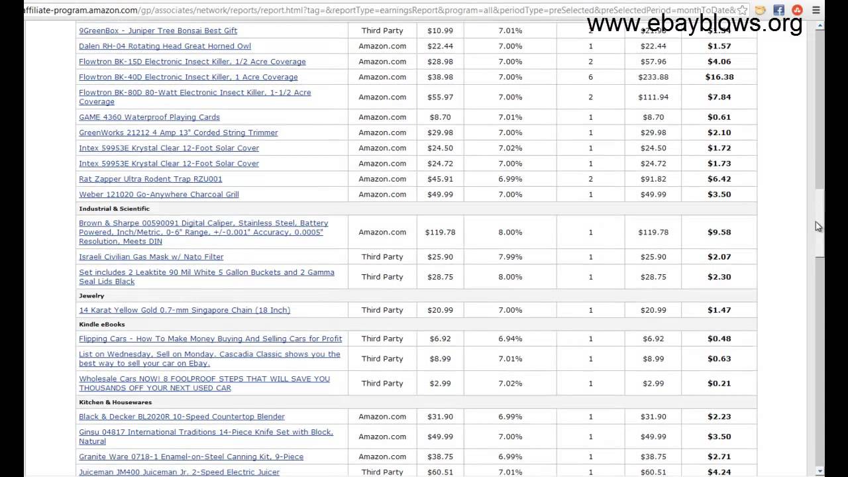Image resolution: width=848 pixels, height=477 pixels.
Task: Click the $45.91 price cell
Action: point(440,179)
